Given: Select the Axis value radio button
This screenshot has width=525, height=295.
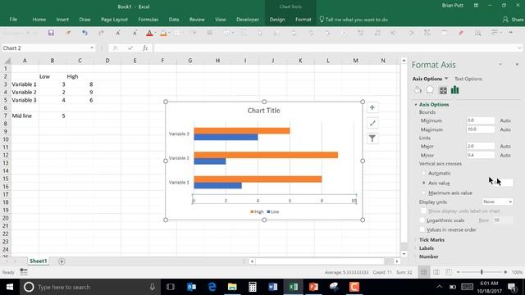Looking at the screenshot, I should [423, 183].
